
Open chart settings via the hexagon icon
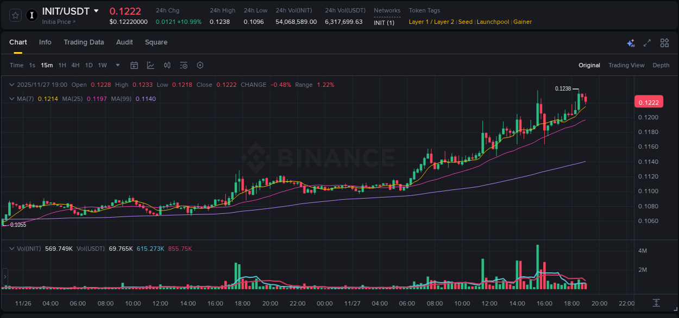click(x=200, y=65)
